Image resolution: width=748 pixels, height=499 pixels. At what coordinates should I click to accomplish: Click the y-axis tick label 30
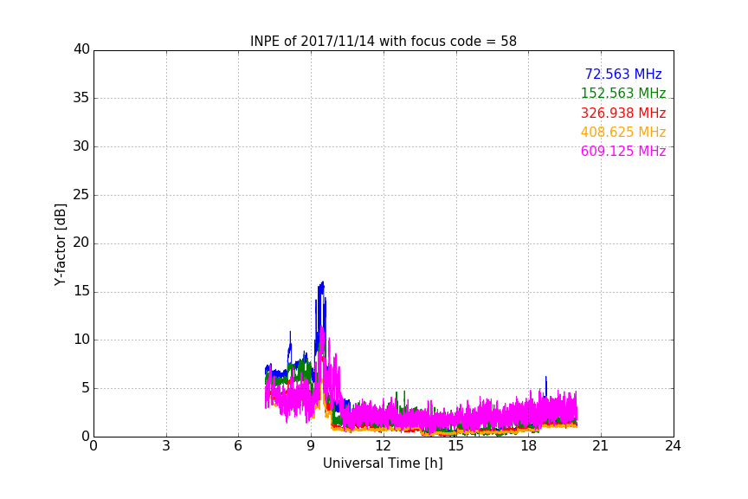pos(81,146)
